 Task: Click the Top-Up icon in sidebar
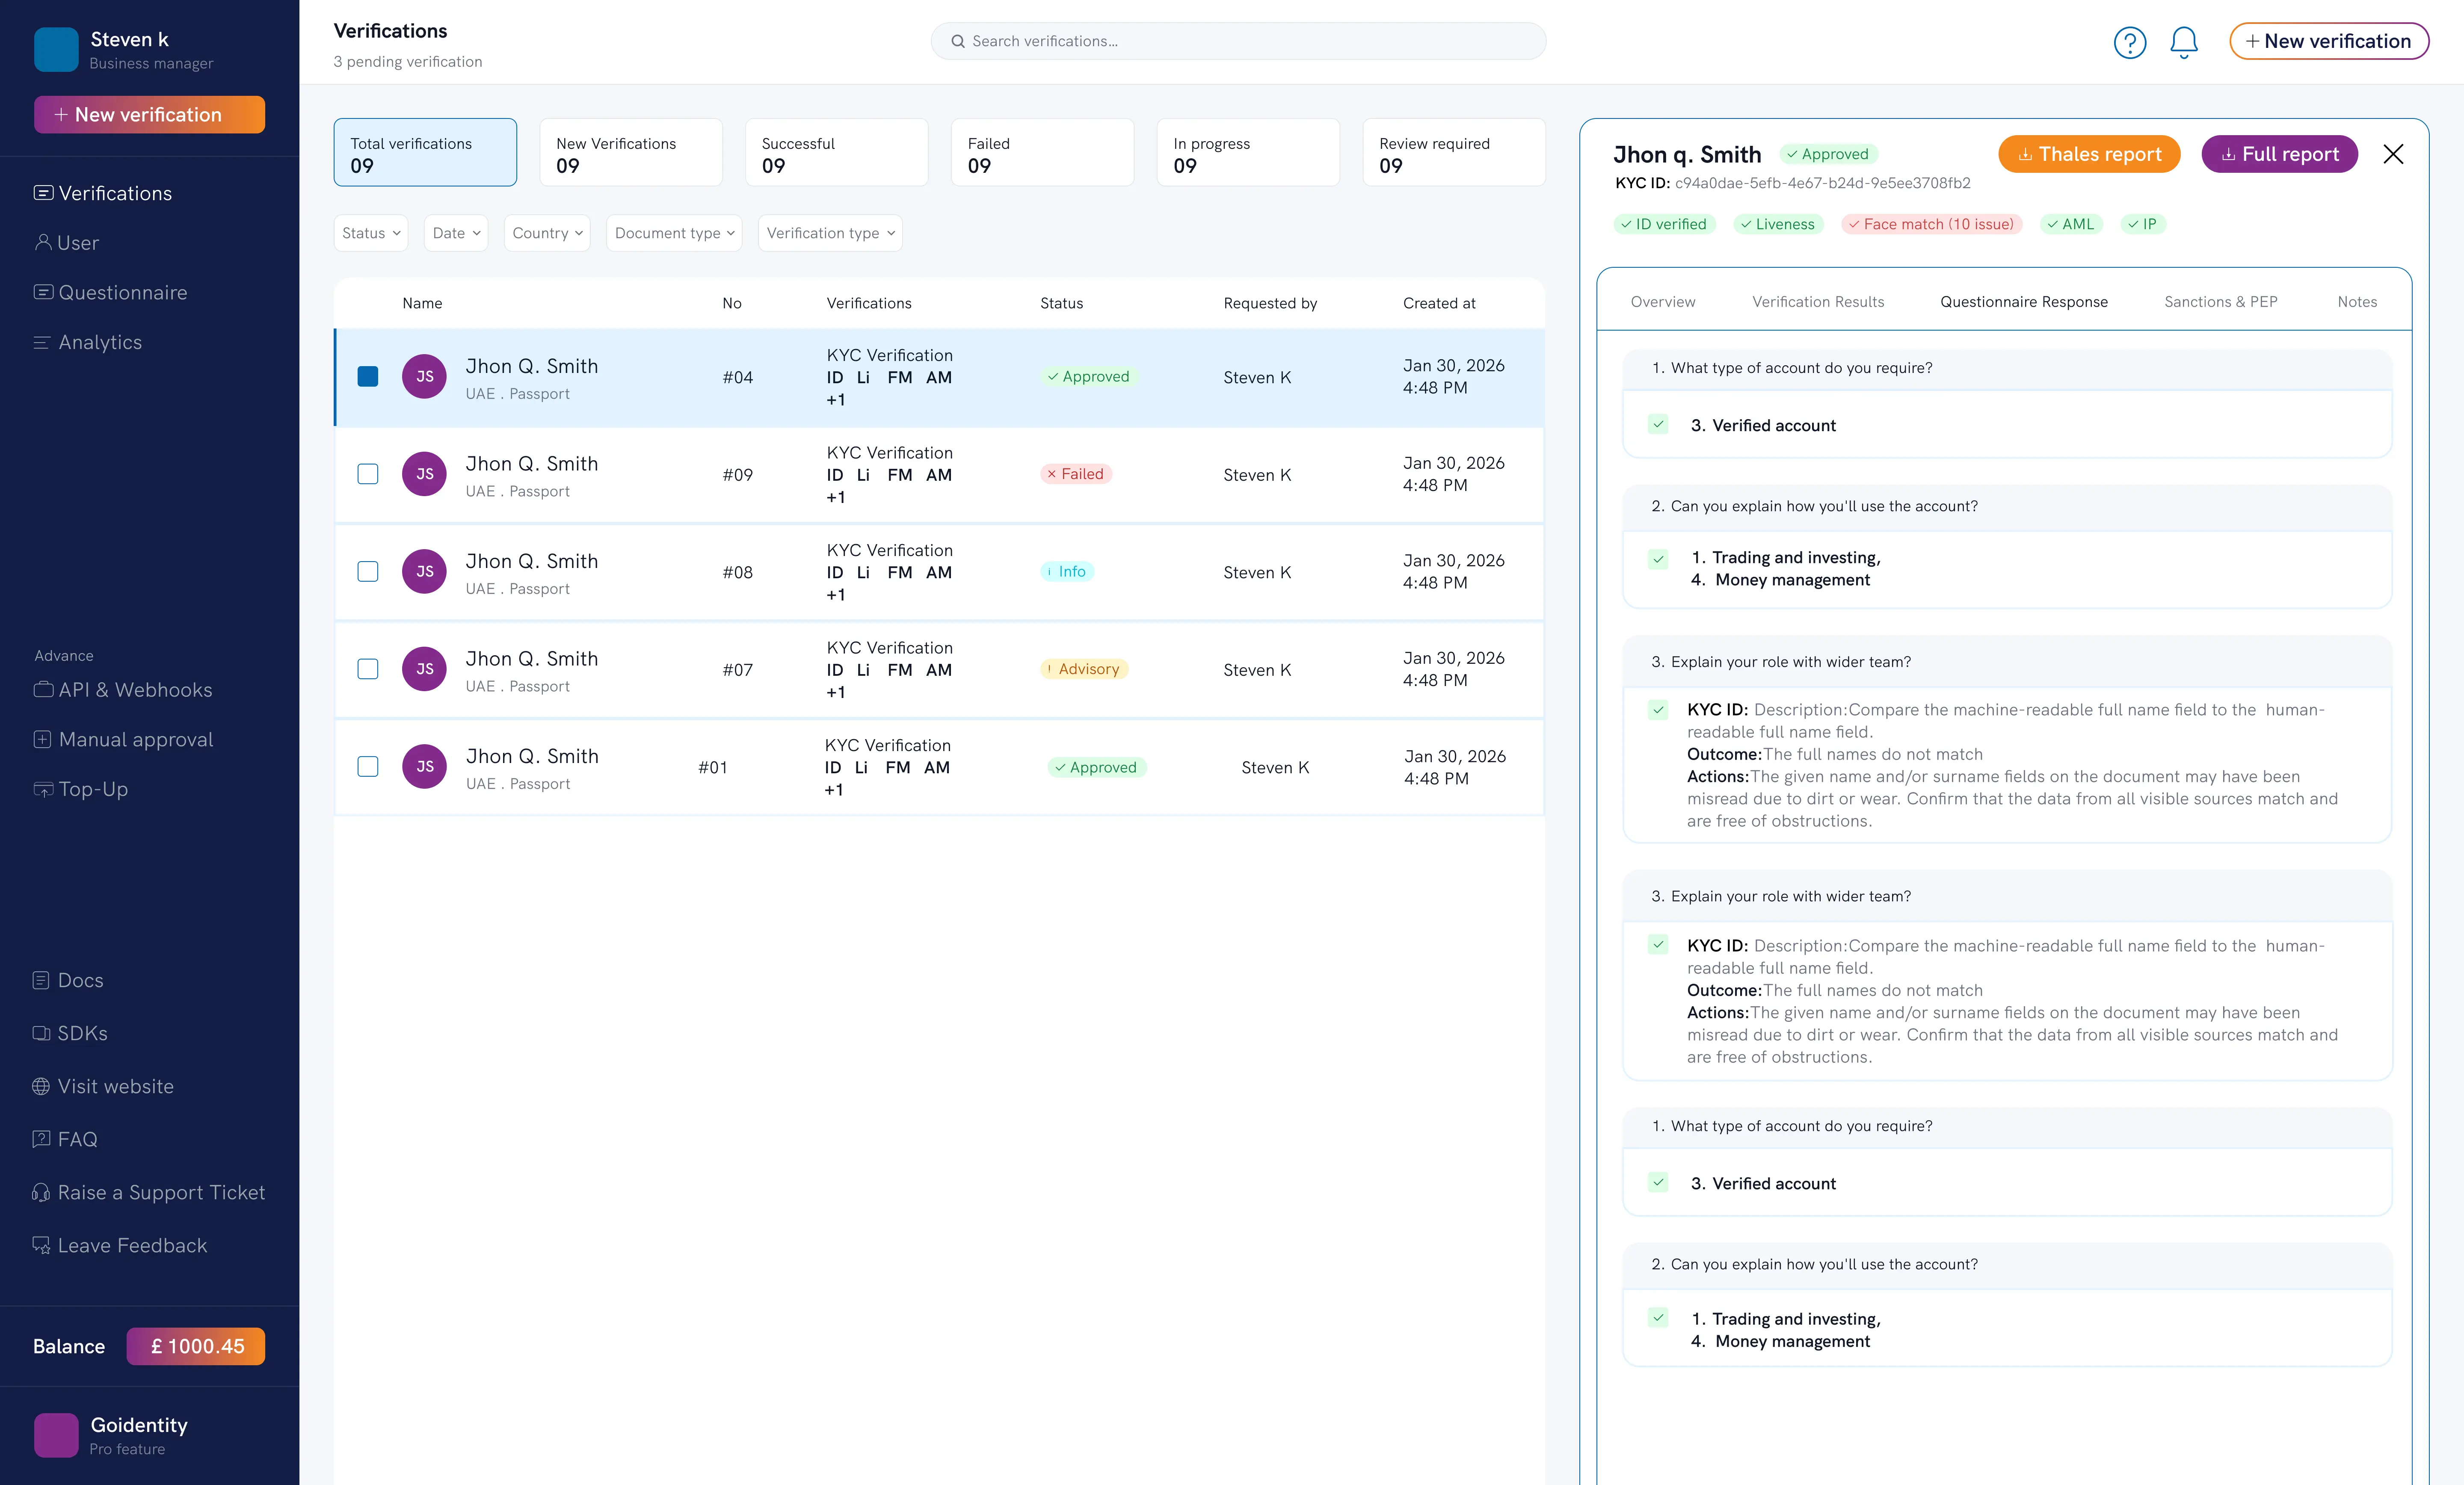(43, 789)
